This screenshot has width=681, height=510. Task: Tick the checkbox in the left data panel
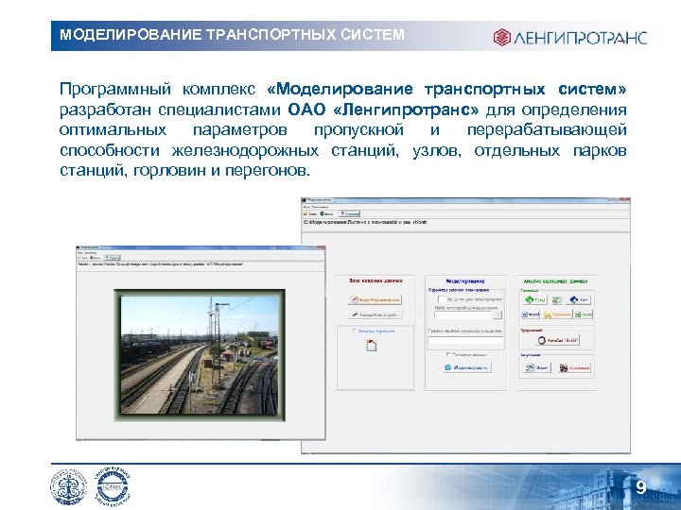(355, 331)
